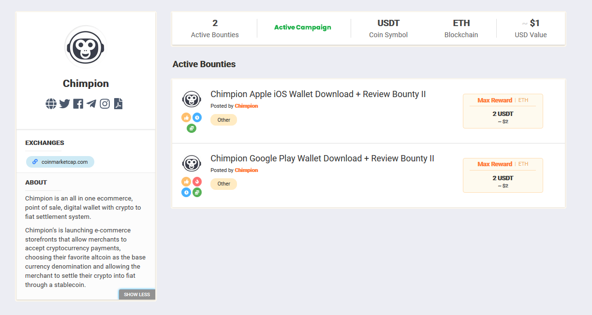Click the USDT Coin Symbol value

tap(388, 23)
